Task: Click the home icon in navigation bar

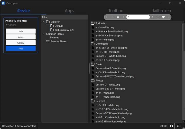Action: point(118,17)
